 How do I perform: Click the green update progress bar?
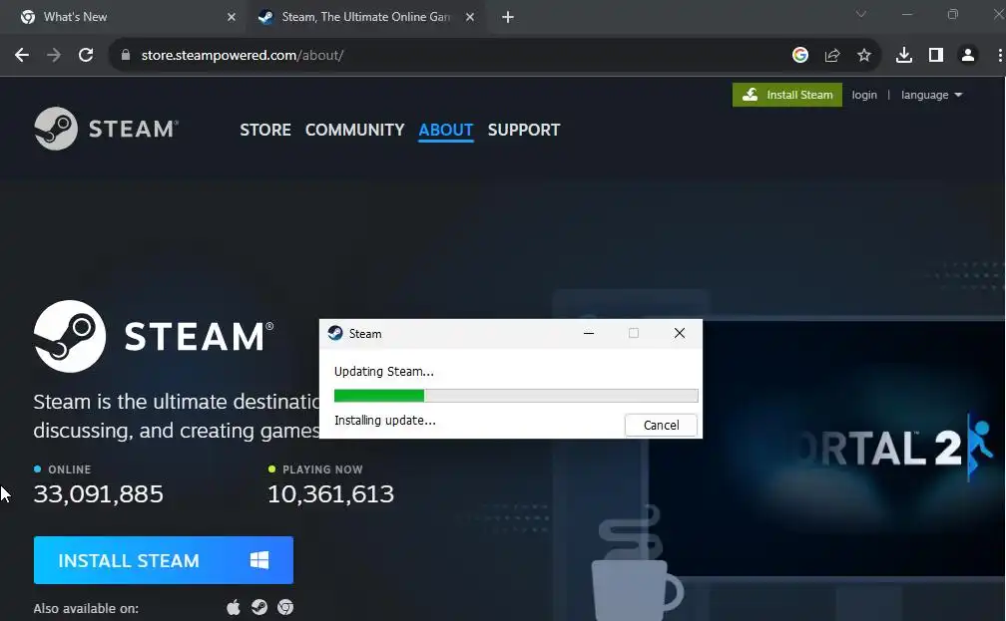tap(516, 396)
